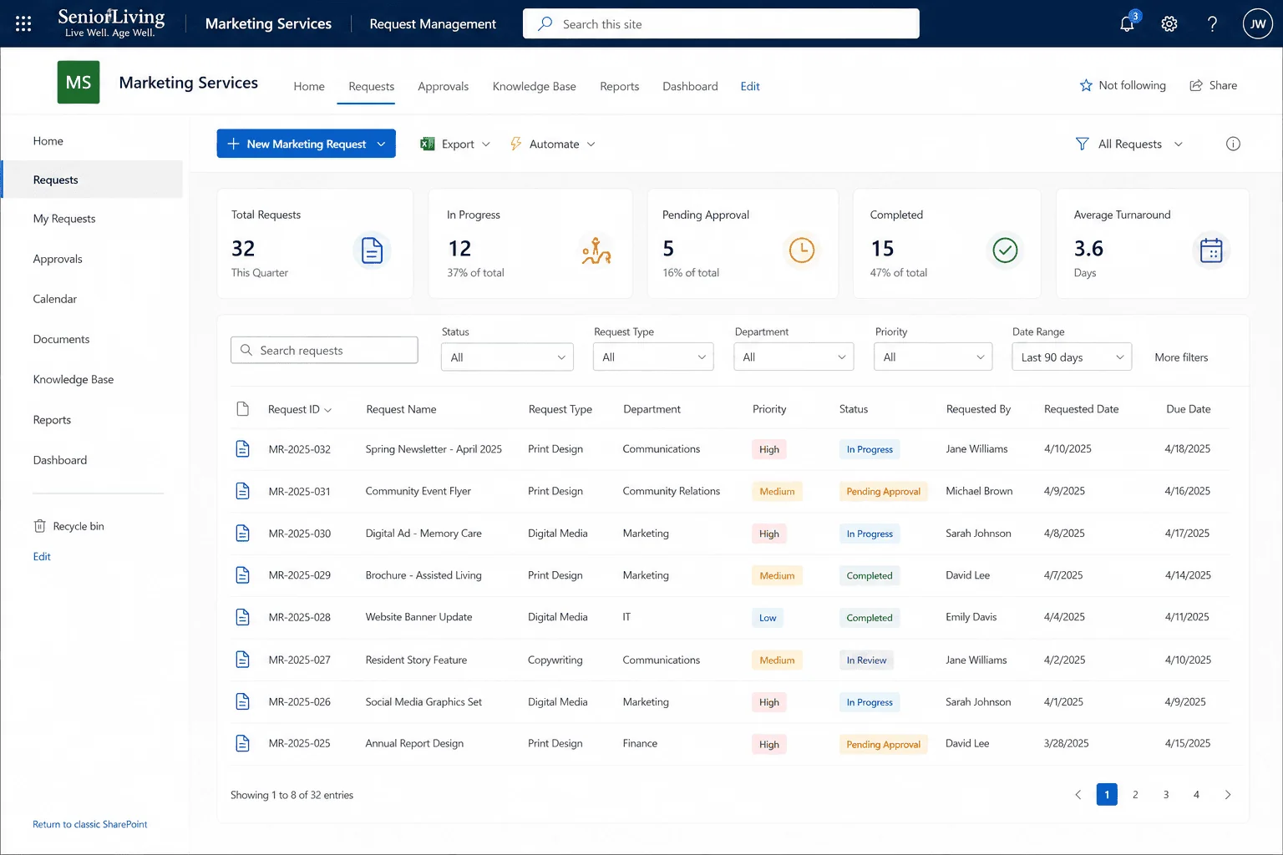Click the information icon beside All Requests
Screen dimensions: 1283x855
(1233, 144)
